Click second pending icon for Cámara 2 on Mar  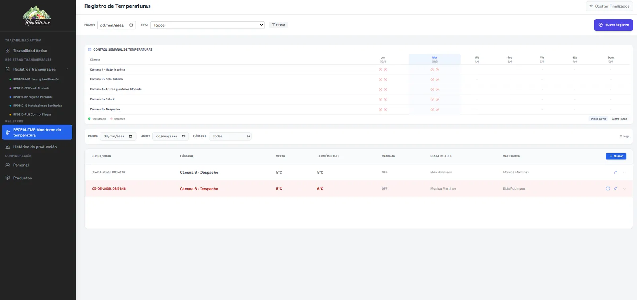pyautogui.click(x=437, y=79)
